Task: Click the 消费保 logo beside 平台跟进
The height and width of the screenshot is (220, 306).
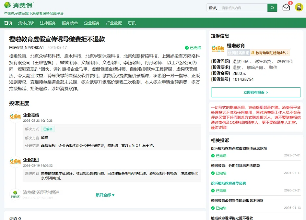Action: coord(15,194)
